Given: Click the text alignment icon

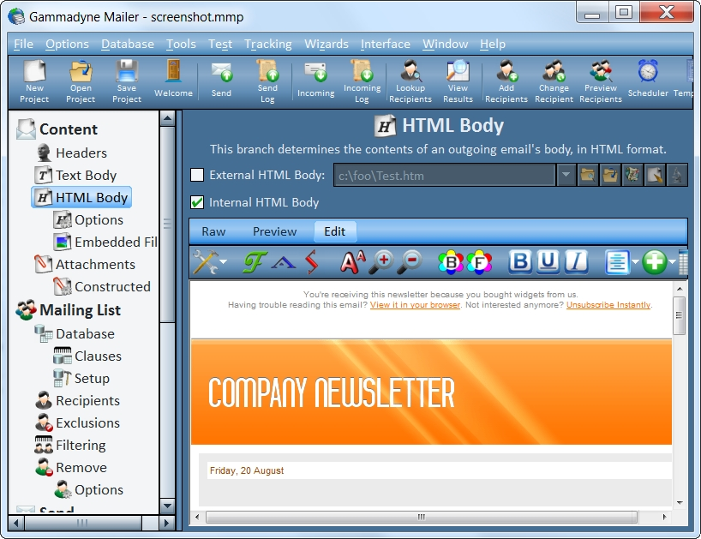Looking at the screenshot, I should [617, 262].
